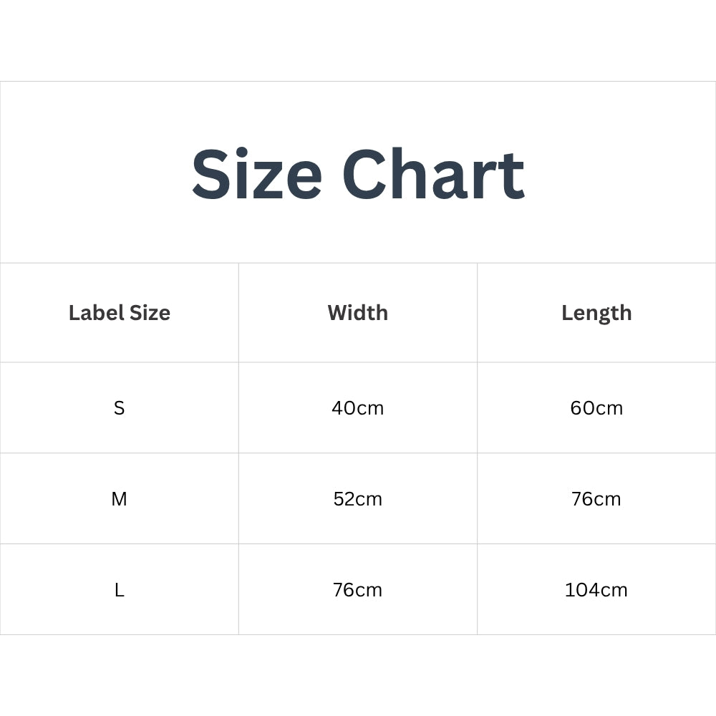The width and height of the screenshot is (716, 716).
Task: Select the 104cm length value
Action: point(596,590)
